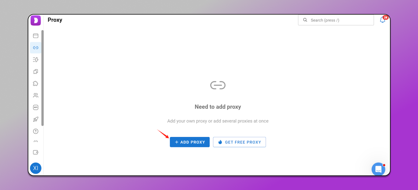
Task: Open the Browser Profiles section icon
Action: click(x=35, y=35)
